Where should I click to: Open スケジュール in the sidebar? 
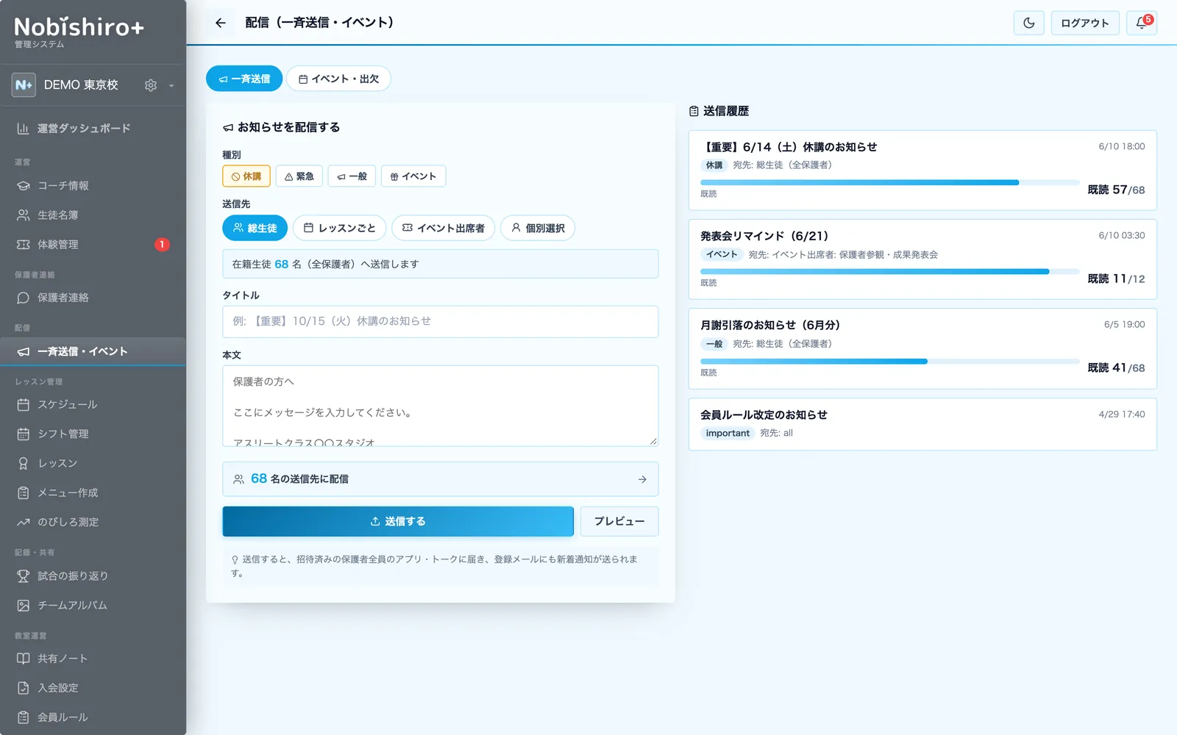93,404
